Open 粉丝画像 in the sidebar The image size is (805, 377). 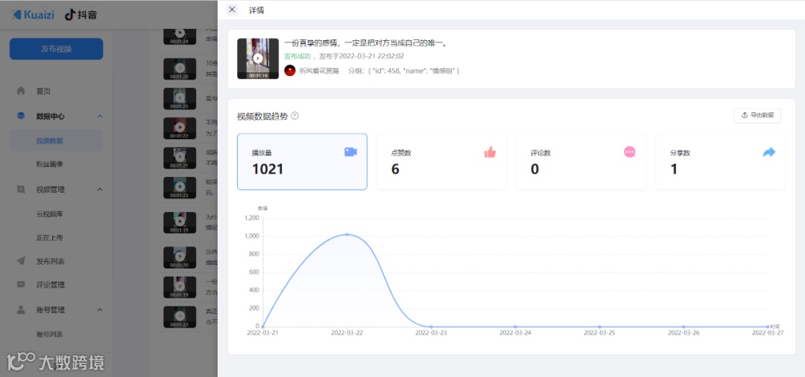point(50,164)
